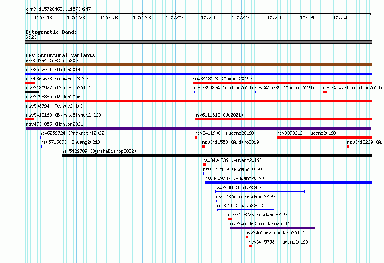Click the nsv3411558 (Audano2019) label
Viewport: 384px width, 263px height.
[232, 142]
